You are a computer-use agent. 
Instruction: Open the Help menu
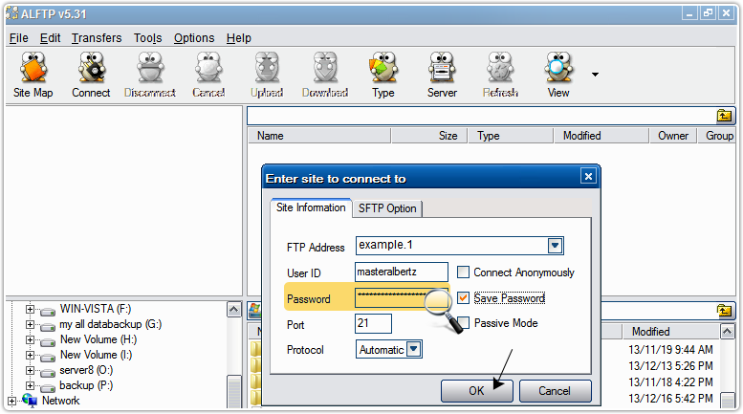239,38
